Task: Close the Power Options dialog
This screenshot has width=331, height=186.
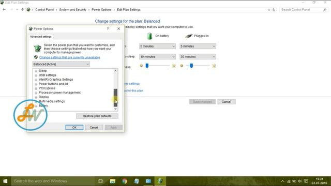Action: [118, 29]
